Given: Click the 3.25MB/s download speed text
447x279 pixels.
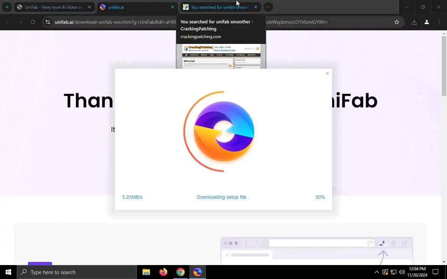Looking at the screenshot, I should (132, 197).
